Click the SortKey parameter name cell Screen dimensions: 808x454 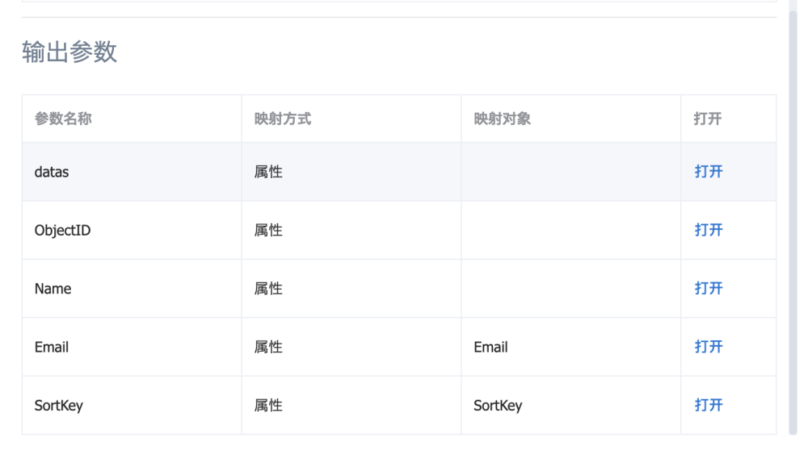(x=58, y=406)
